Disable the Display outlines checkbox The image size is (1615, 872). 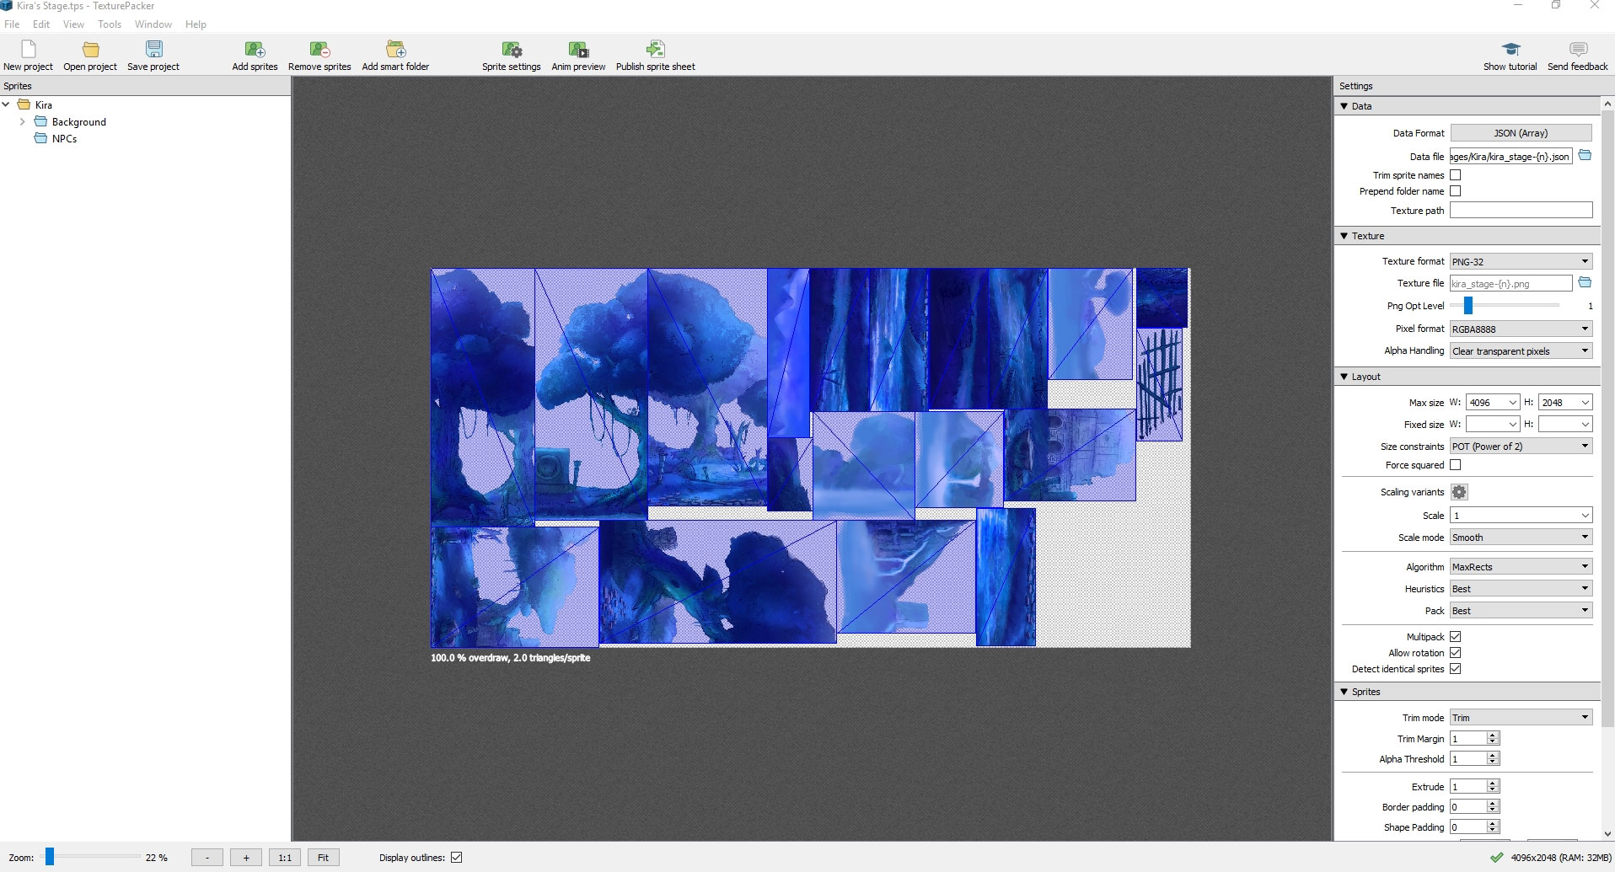tap(456, 858)
